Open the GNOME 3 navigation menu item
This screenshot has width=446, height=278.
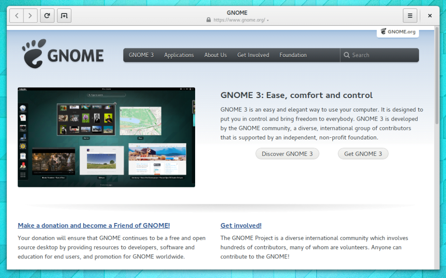click(141, 55)
